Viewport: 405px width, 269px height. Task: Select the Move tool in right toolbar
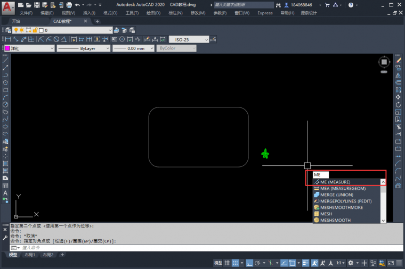tap(398, 97)
